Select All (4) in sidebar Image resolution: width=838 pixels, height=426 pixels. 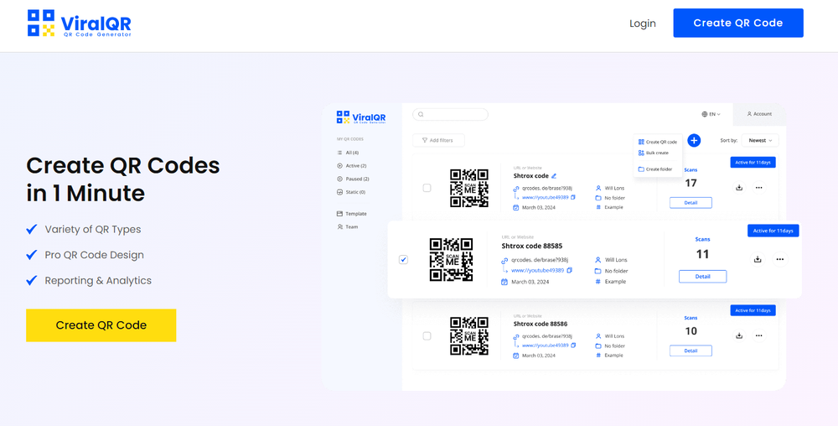pyautogui.click(x=348, y=153)
